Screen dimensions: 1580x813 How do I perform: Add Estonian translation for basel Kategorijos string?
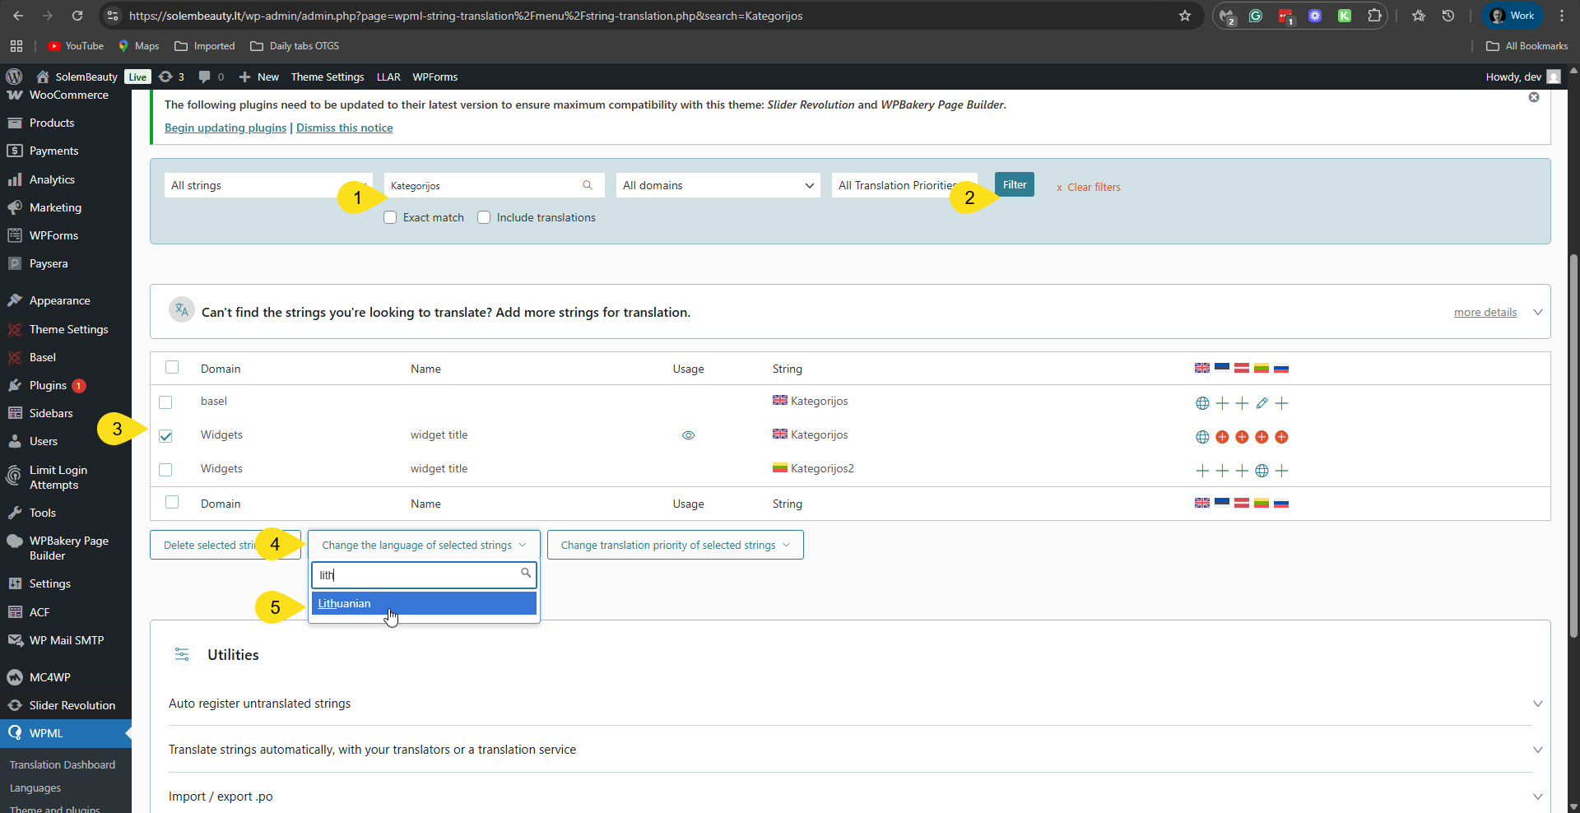click(x=1222, y=403)
